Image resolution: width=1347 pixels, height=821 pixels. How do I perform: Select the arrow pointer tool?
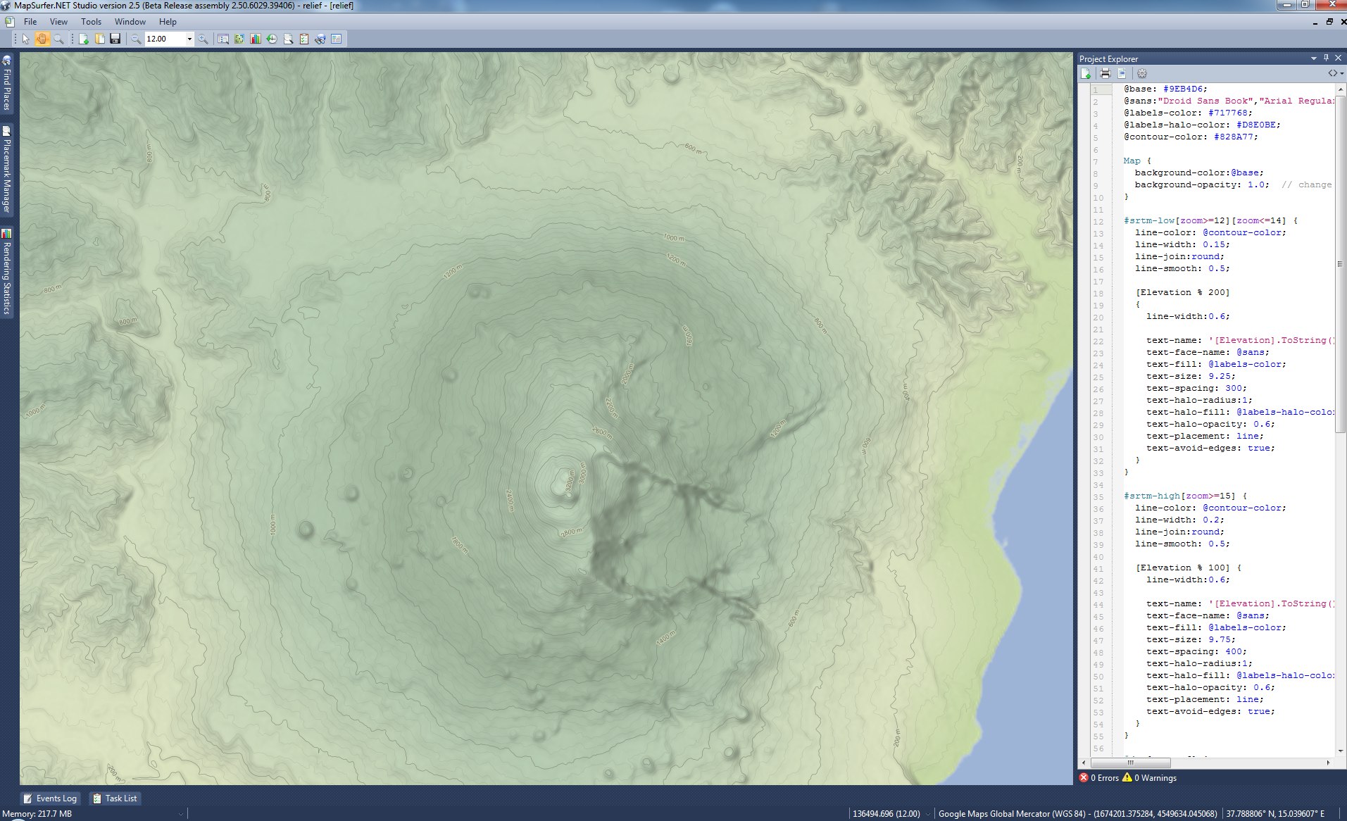26,39
